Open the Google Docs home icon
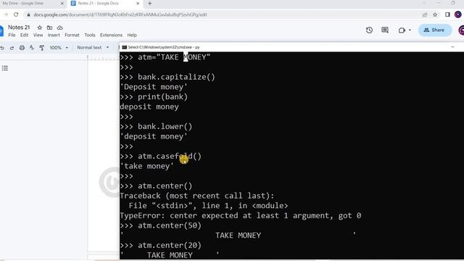 [x=1, y=30]
